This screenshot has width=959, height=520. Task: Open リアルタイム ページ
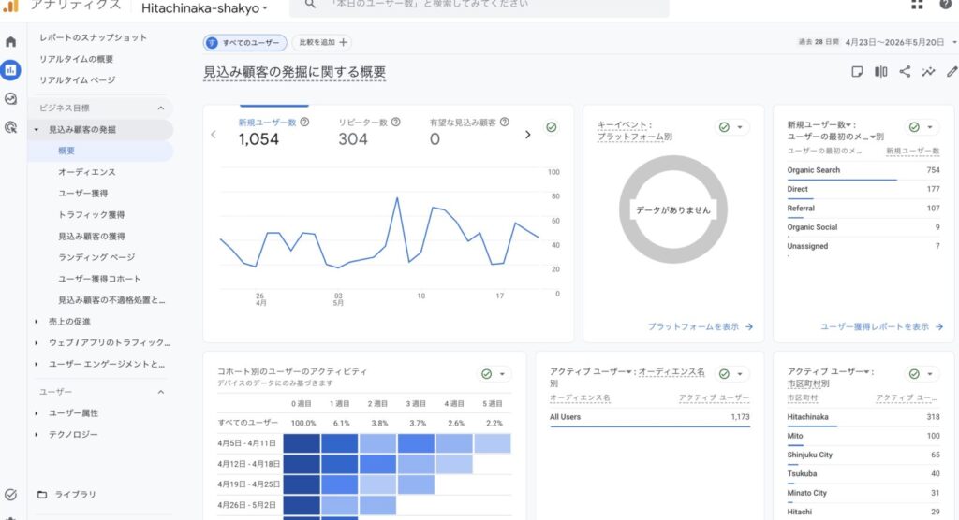point(77,80)
